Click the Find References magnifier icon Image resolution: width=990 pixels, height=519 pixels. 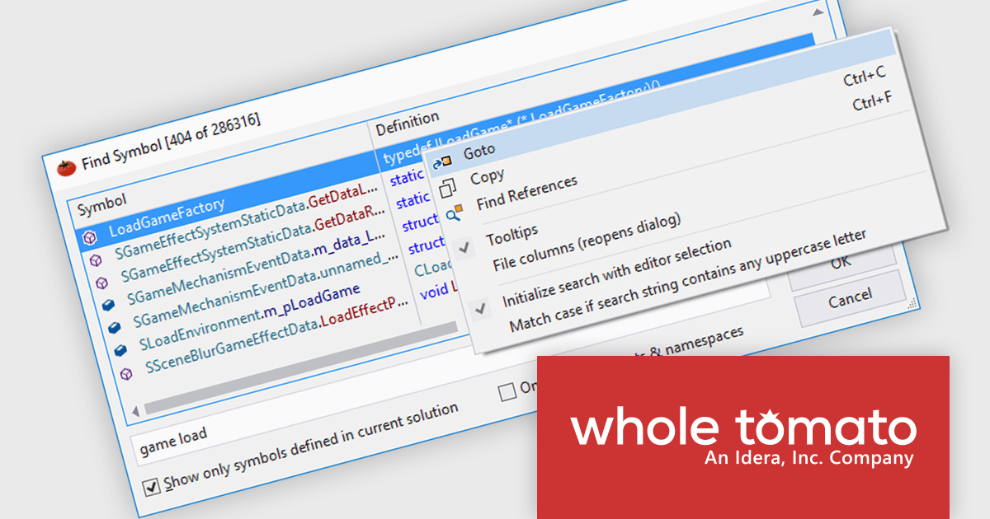[454, 214]
